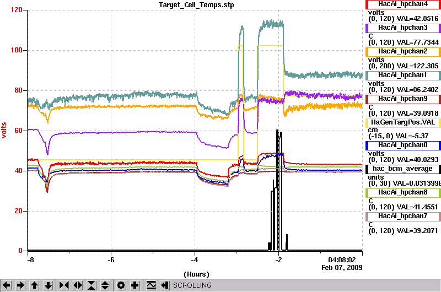Click the value text VAL=40.0293
The height and width of the screenshot is (292, 441).
[417, 160]
